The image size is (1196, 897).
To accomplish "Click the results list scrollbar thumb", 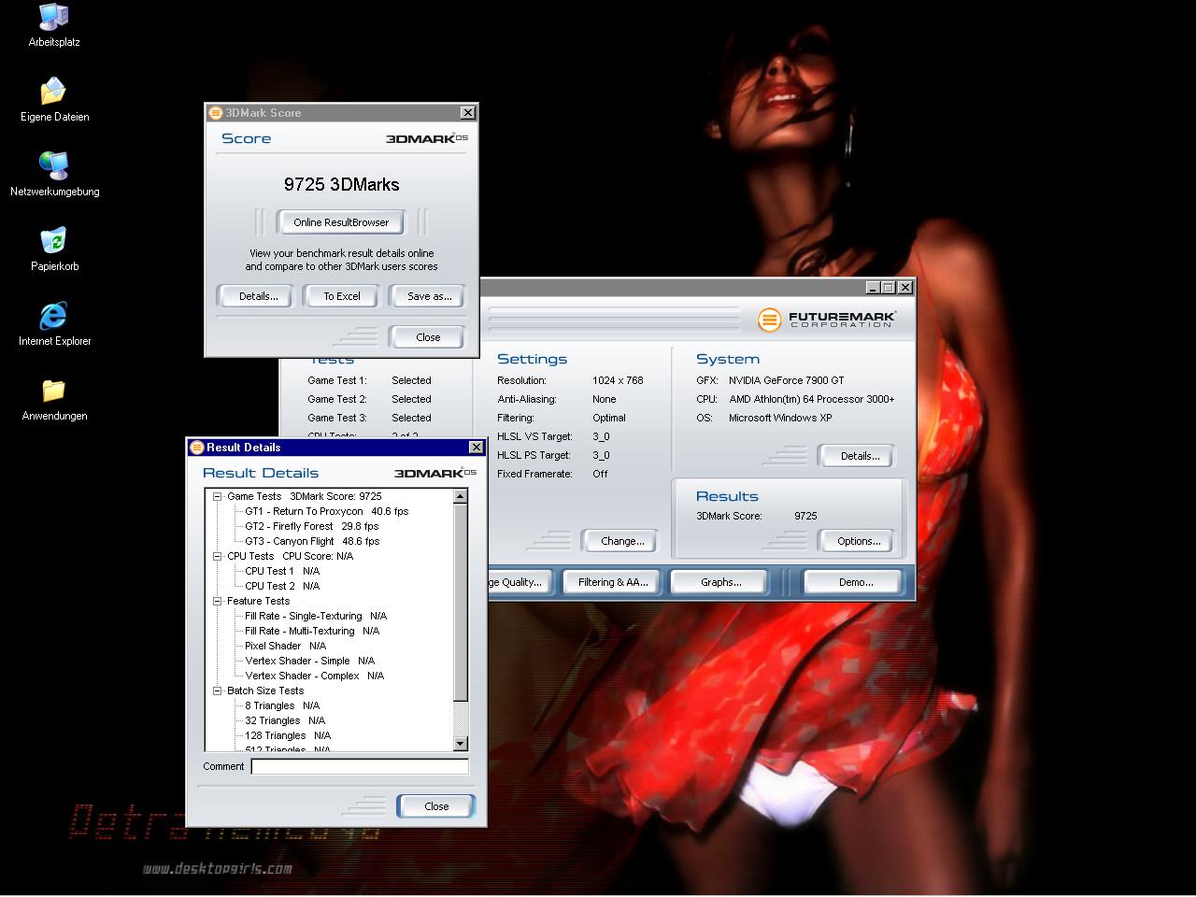I will (x=461, y=603).
